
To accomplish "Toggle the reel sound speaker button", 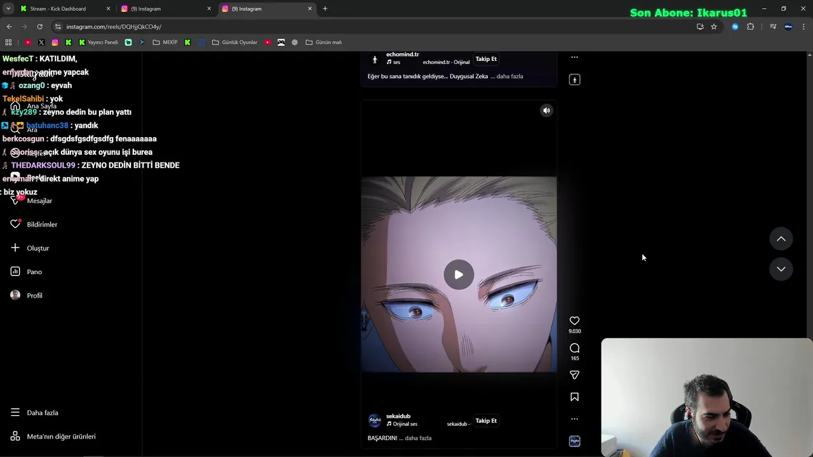I will click(x=546, y=110).
